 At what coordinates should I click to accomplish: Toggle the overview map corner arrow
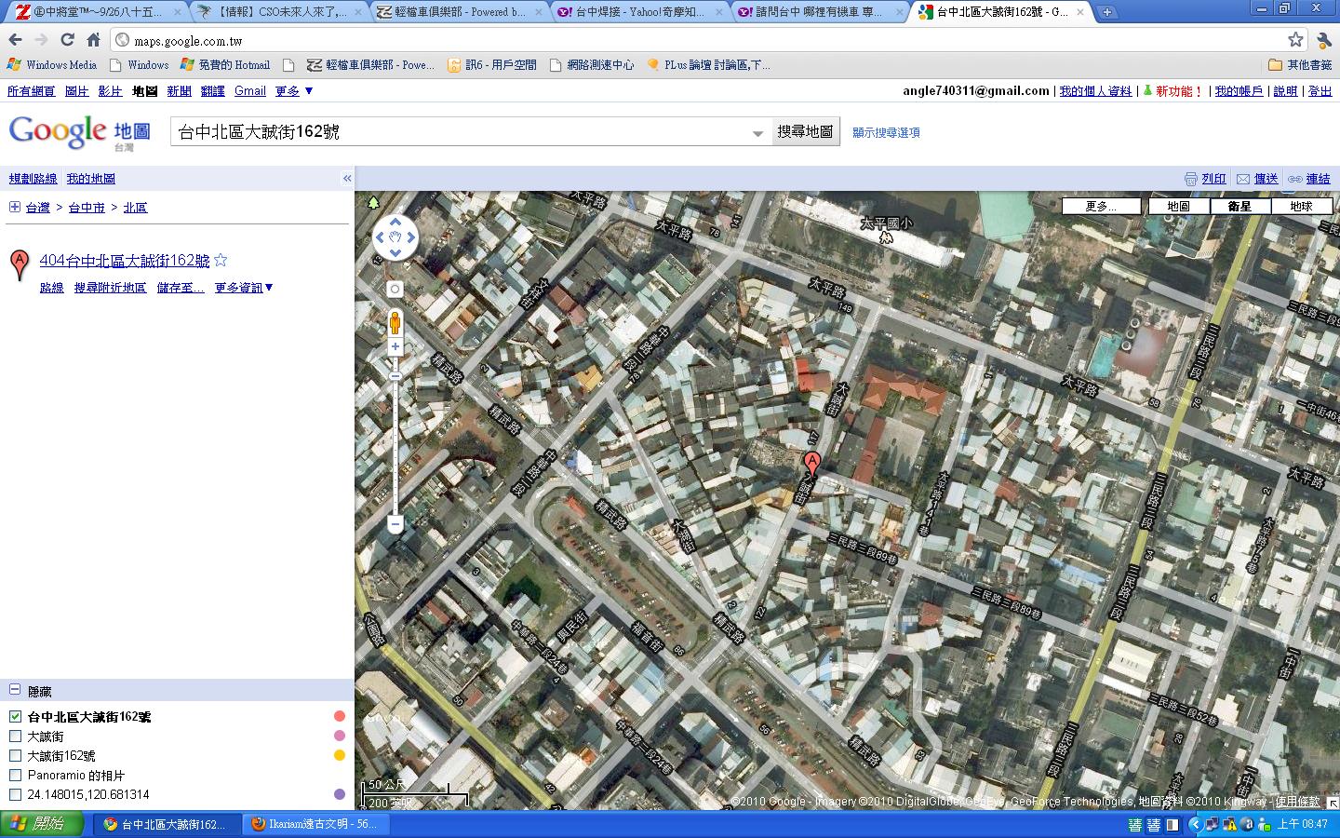pyautogui.click(x=1333, y=802)
